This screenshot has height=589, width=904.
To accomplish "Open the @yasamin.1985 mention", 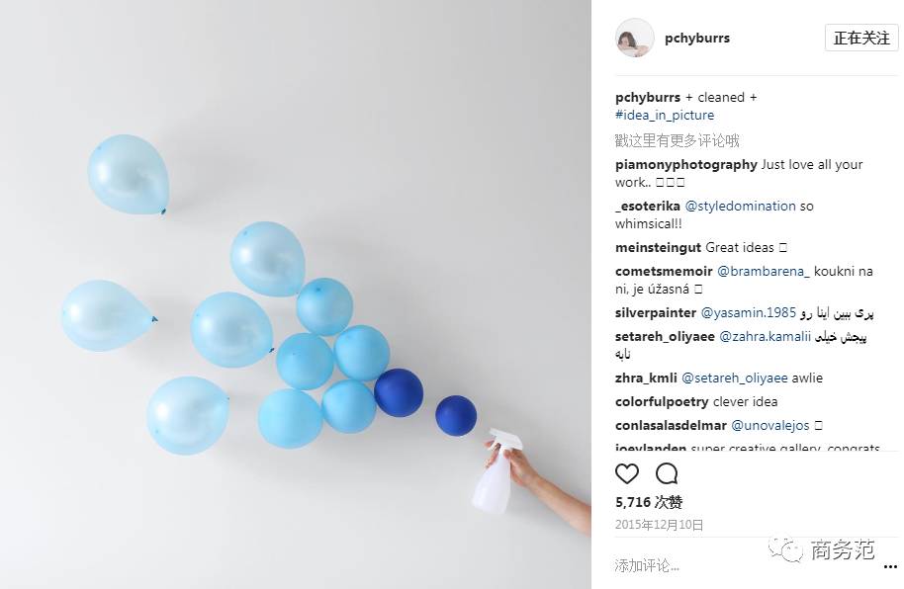I will point(749,313).
